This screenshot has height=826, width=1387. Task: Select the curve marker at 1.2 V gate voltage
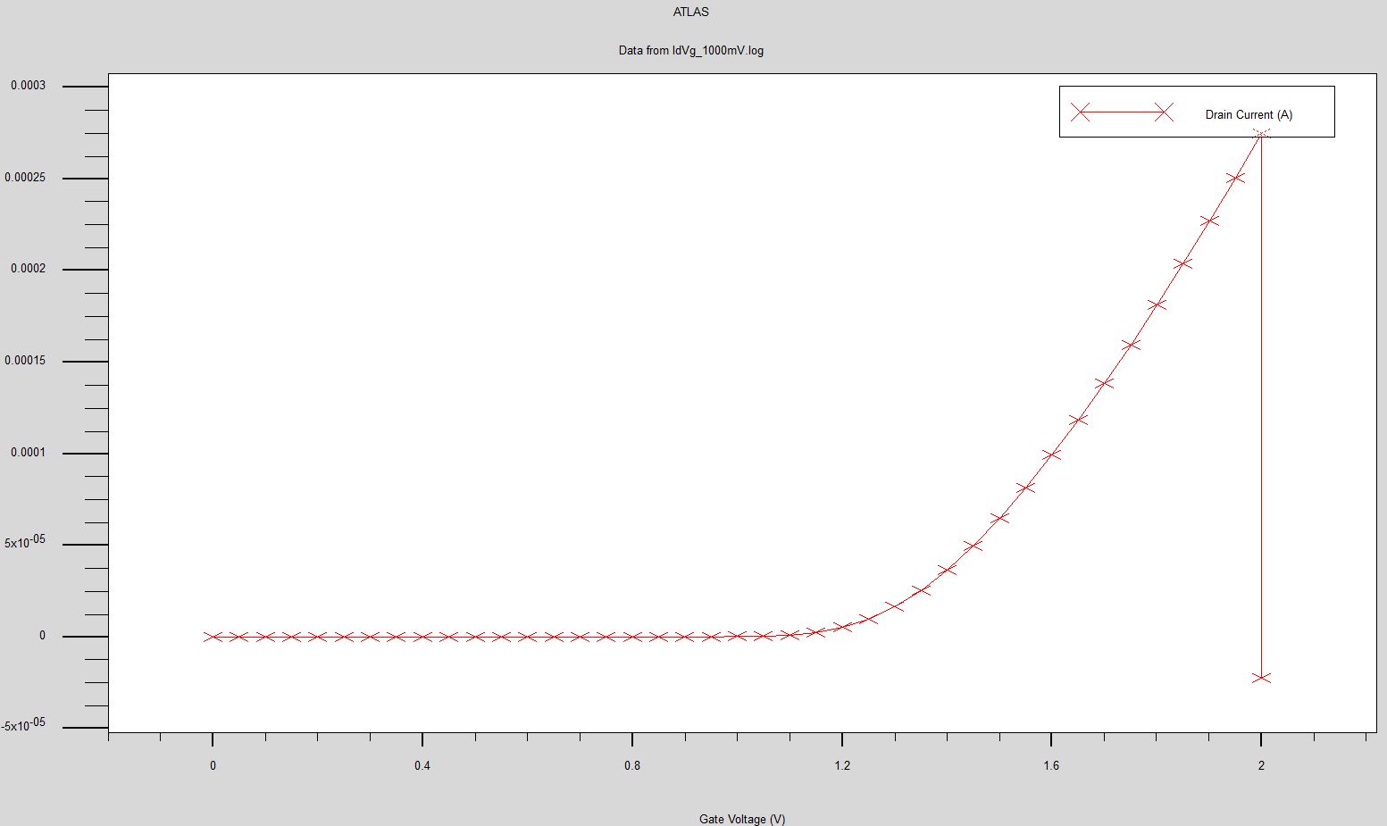[x=842, y=627]
